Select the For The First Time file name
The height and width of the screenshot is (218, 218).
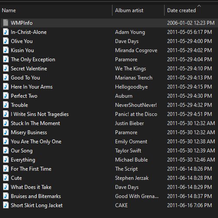(31, 169)
